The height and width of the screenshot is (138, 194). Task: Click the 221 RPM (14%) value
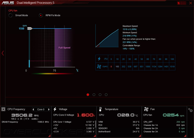(x=130, y=42)
